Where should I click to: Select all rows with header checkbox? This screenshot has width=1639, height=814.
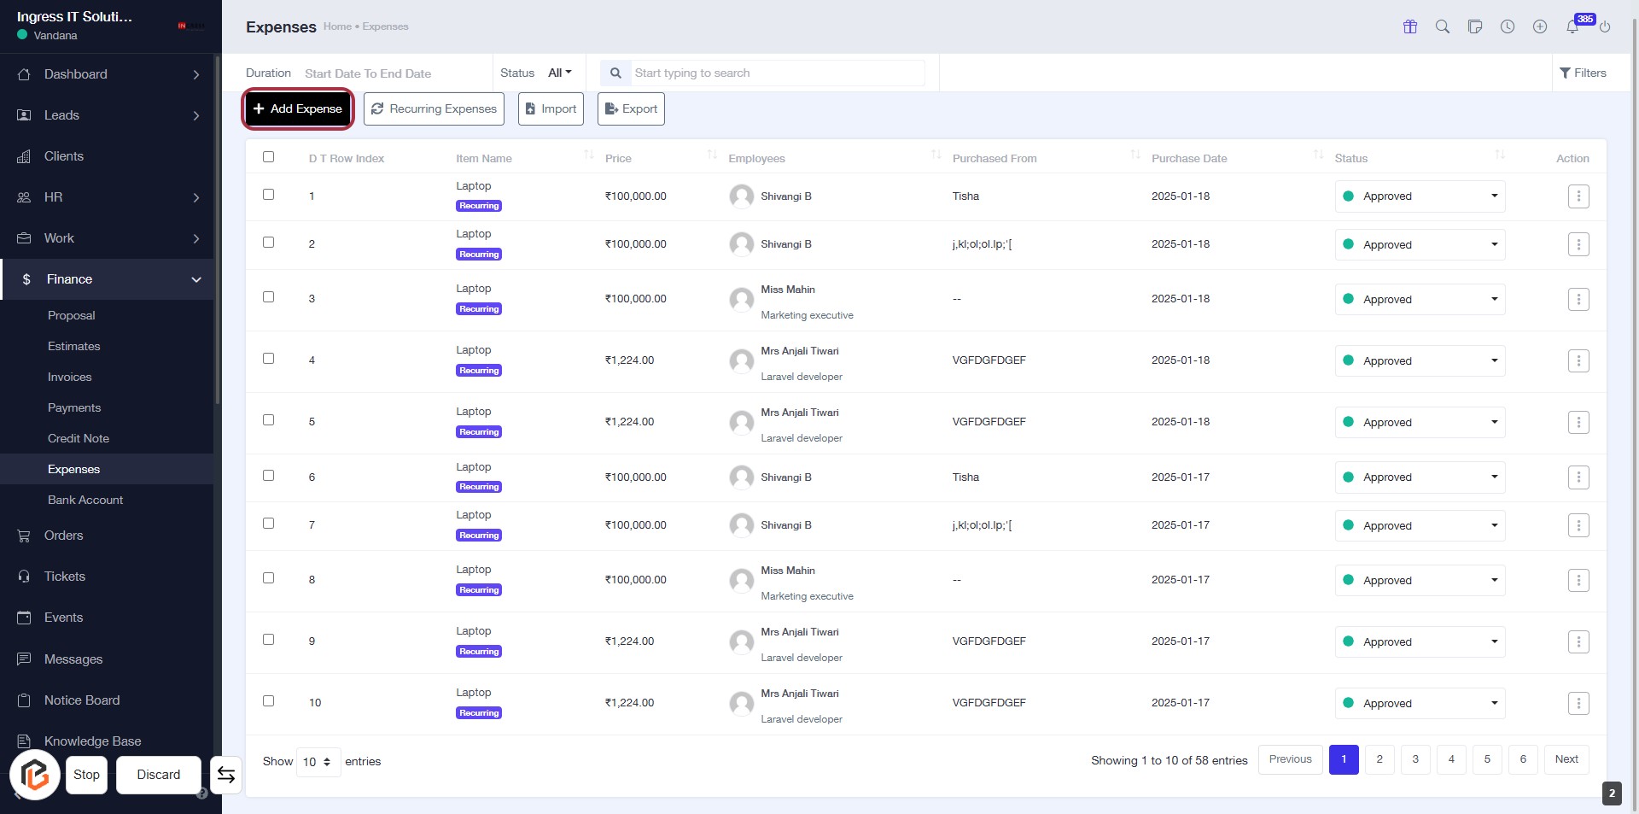click(x=268, y=157)
